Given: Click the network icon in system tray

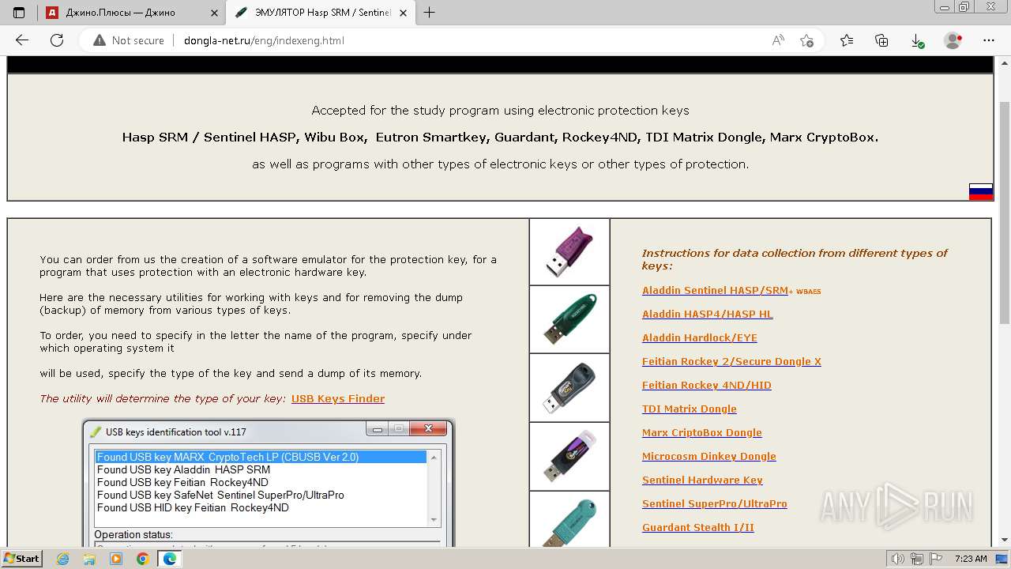Looking at the screenshot, I should pyautogui.click(x=916, y=559).
